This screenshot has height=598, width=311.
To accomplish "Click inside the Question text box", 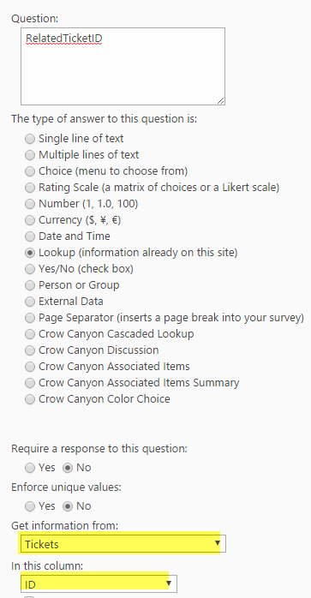I will coord(123,66).
